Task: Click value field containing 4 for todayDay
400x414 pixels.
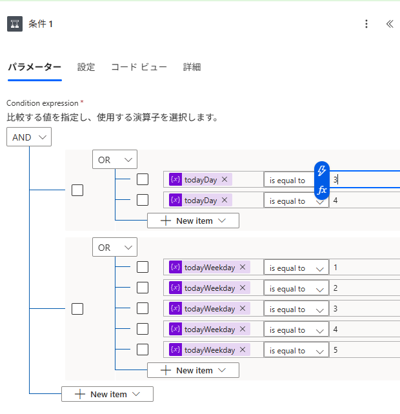Action: coord(365,201)
